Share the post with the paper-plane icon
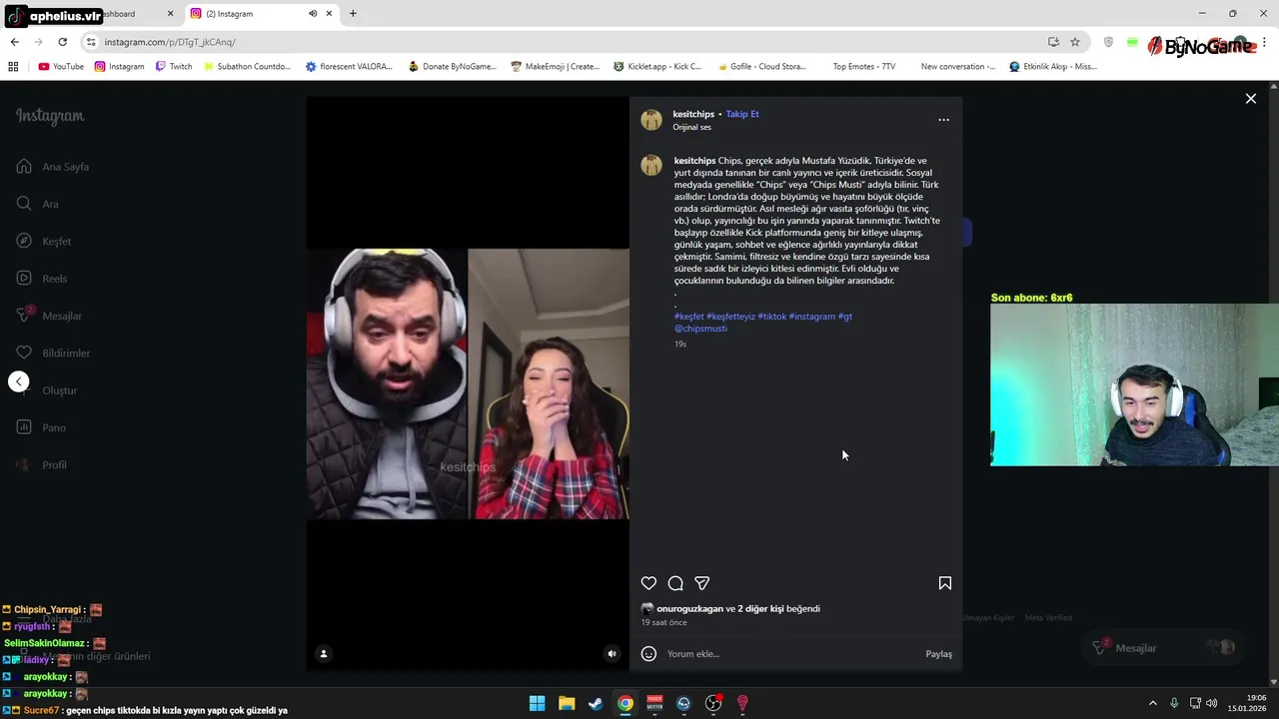Screen dimensions: 1279x719 (x=702, y=583)
